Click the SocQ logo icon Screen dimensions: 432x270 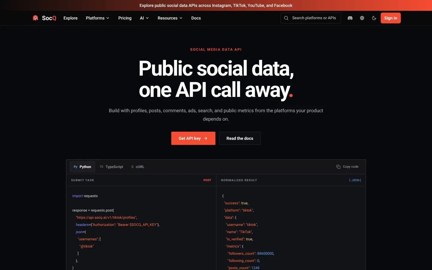(35, 18)
